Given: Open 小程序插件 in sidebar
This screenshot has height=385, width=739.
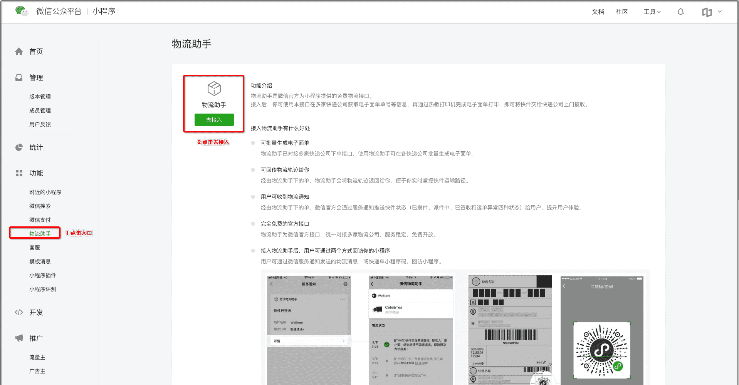Looking at the screenshot, I should pos(43,275).
